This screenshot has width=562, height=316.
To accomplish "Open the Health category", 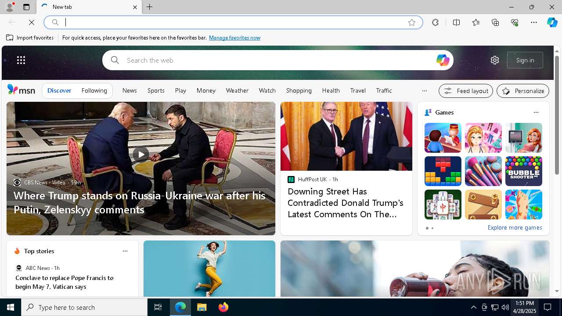I will pyautogui.click(x=331, y=90).
